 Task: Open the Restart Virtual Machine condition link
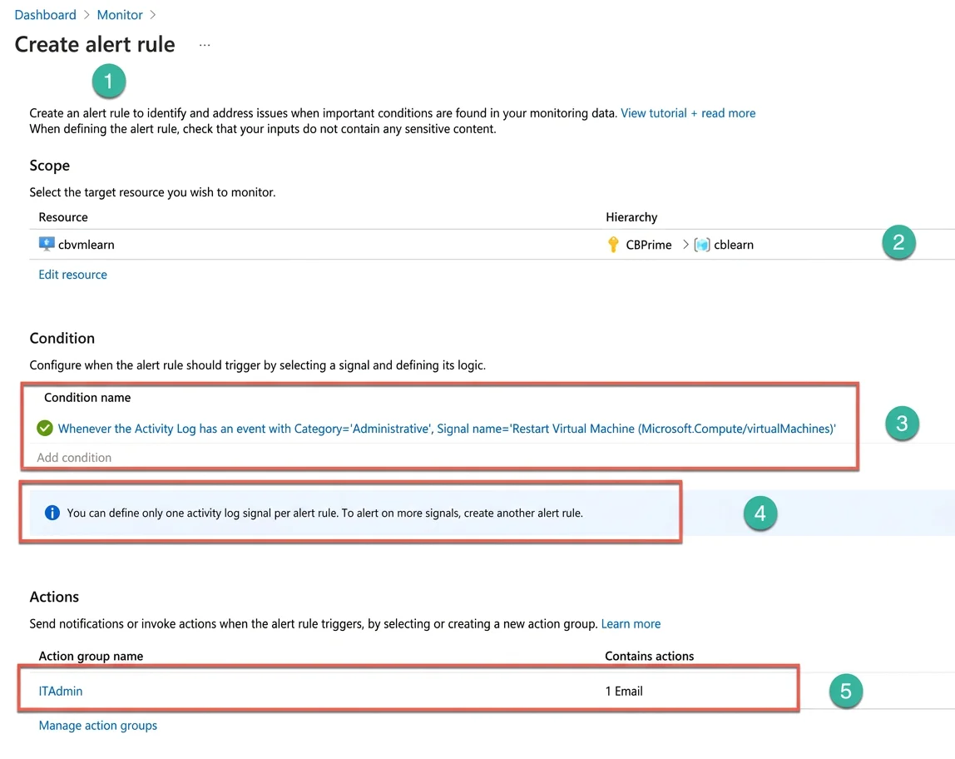pos(447,429)
